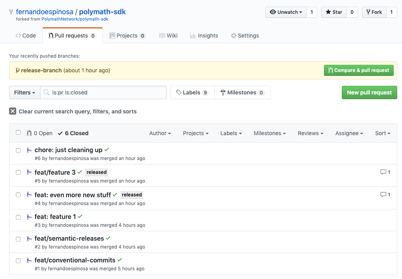Open the Unwatch notification dropdown
This screenshot has width=402, height=279.
coord(286,12)
